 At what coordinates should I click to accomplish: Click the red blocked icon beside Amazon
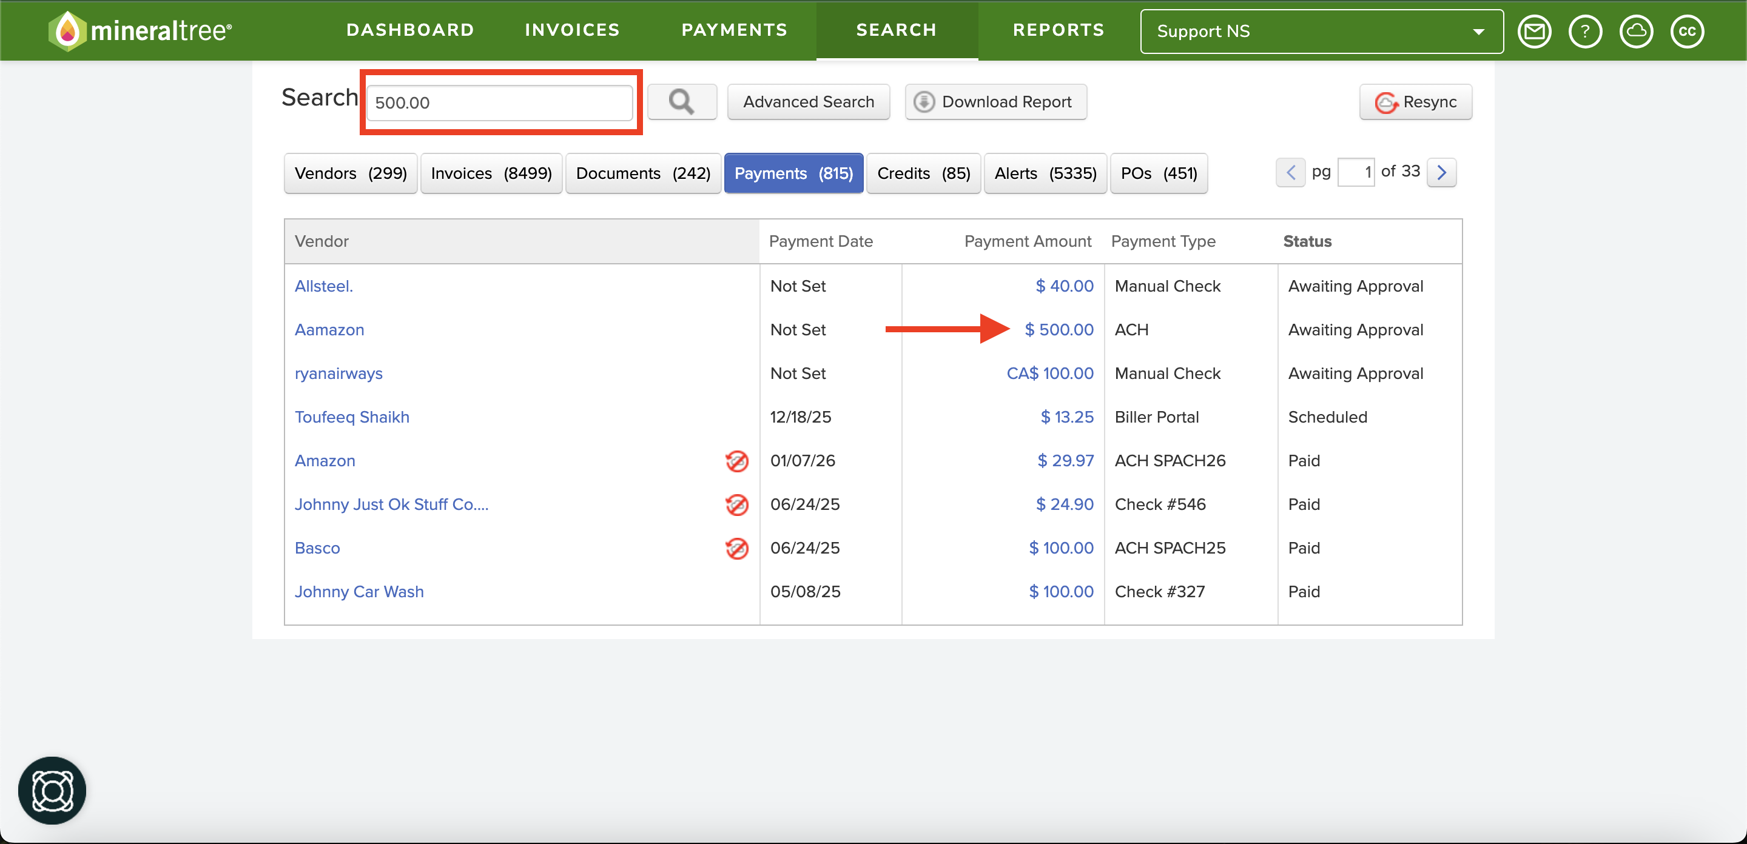(x=736, y=461)
